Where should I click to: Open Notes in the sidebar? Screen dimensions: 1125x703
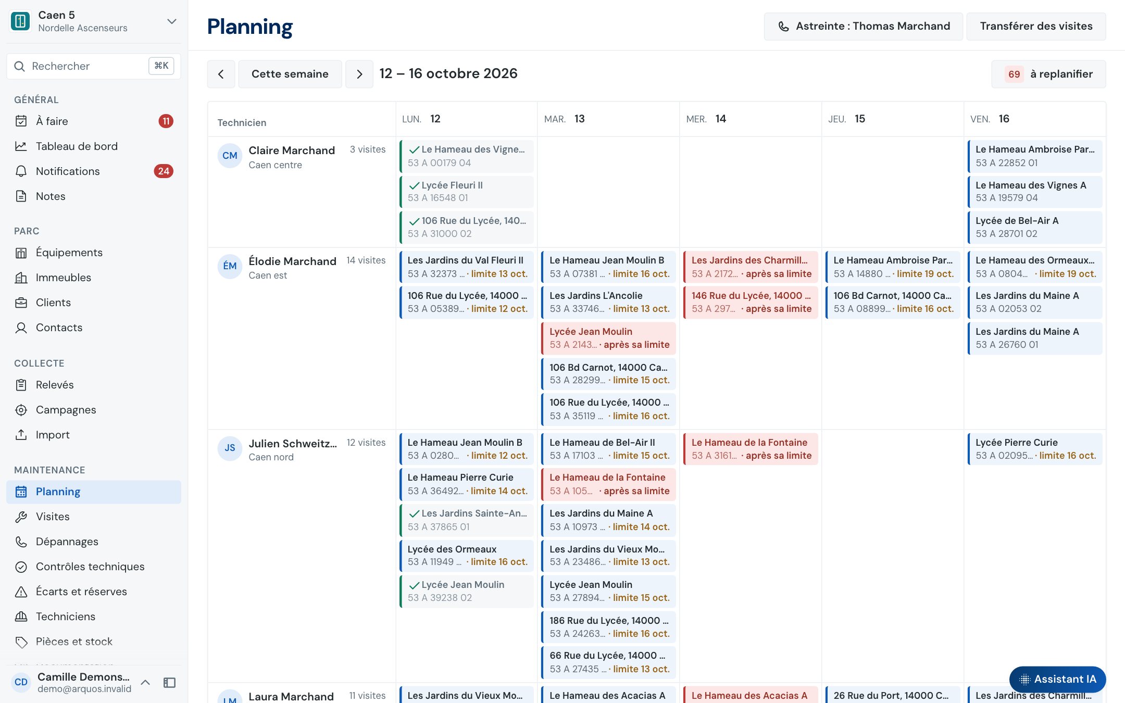(x=94, y=196)
